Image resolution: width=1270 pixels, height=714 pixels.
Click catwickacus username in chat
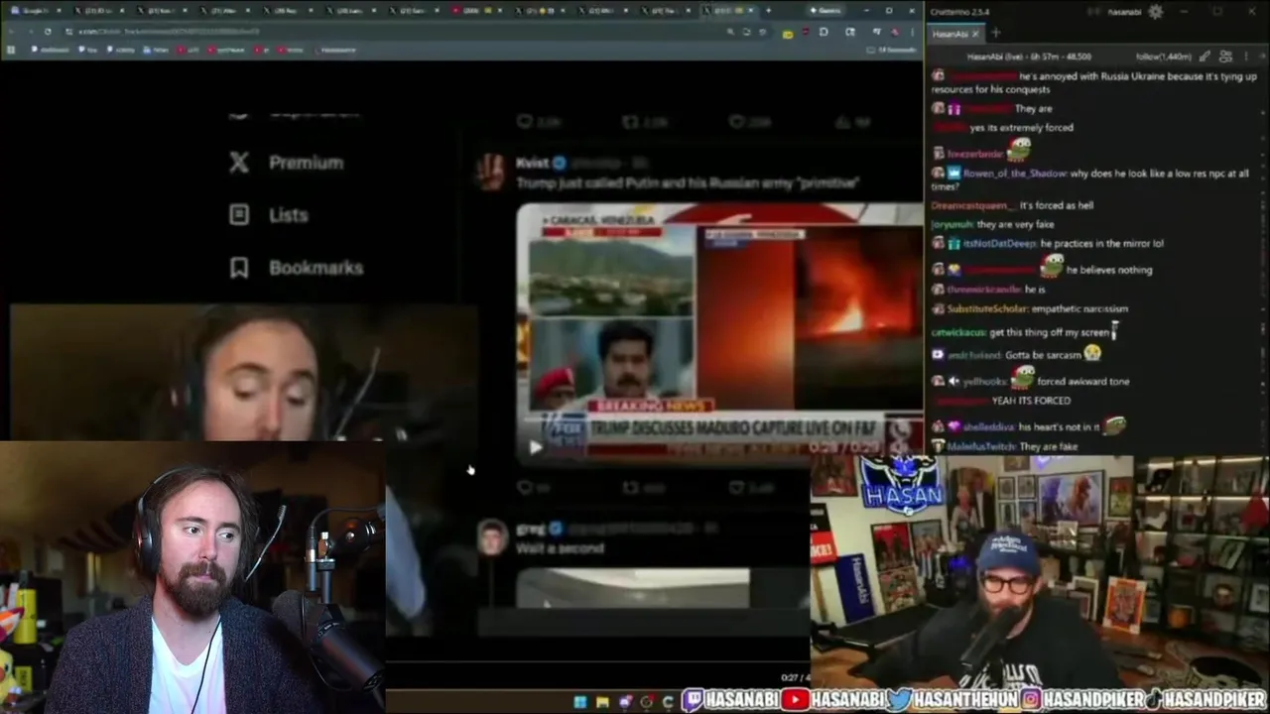(x=957, y=332)
